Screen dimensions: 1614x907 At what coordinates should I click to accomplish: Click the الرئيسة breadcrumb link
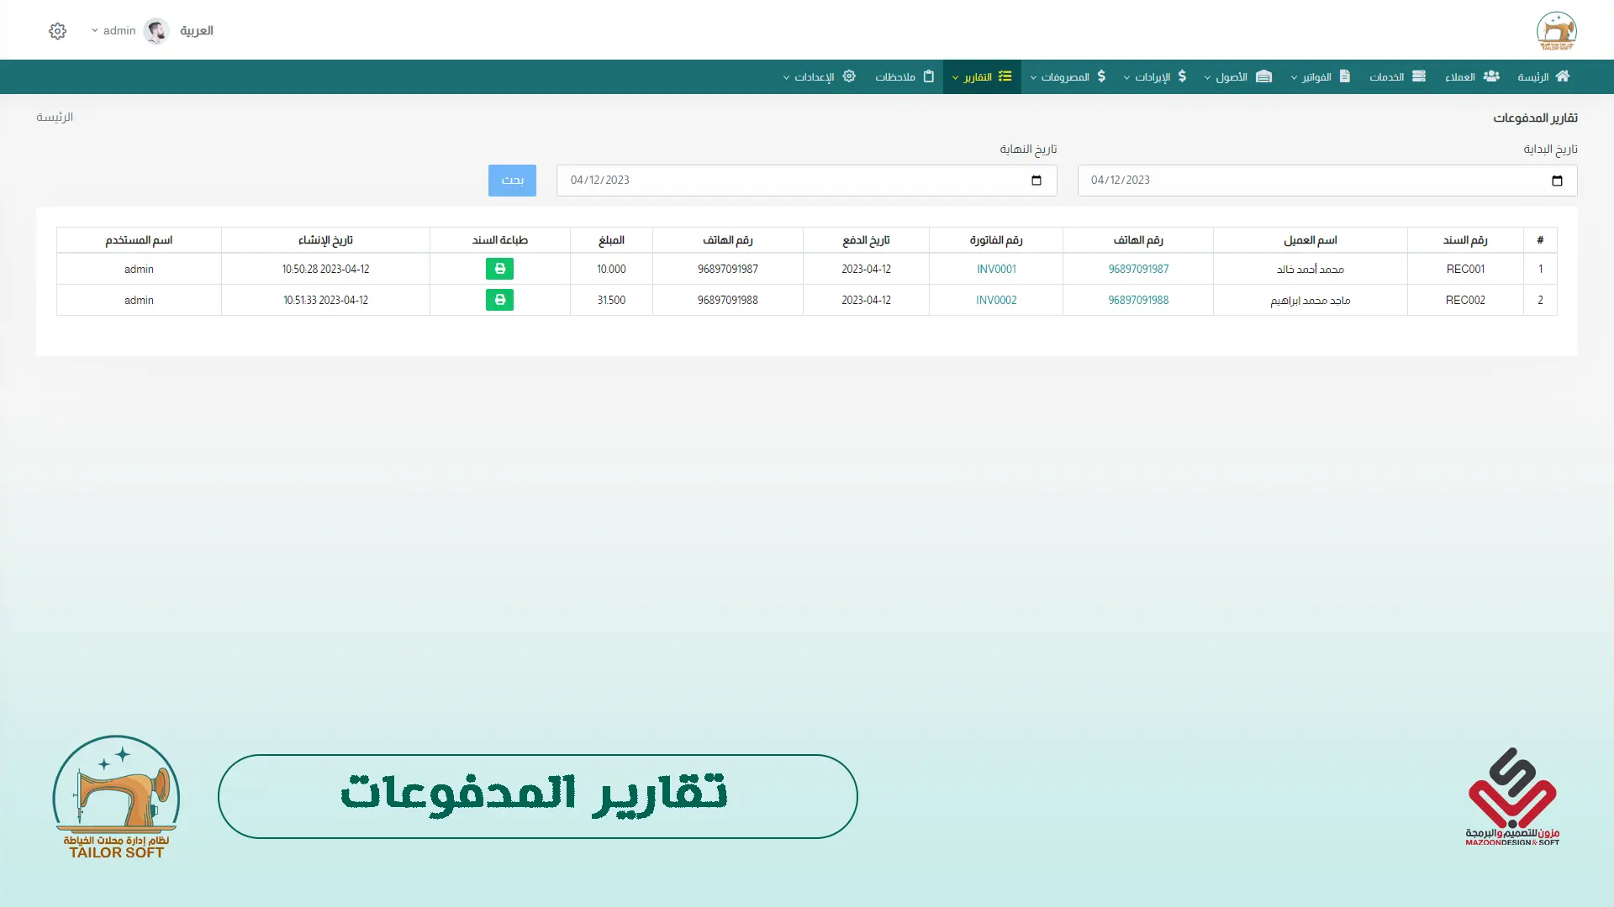55,117
